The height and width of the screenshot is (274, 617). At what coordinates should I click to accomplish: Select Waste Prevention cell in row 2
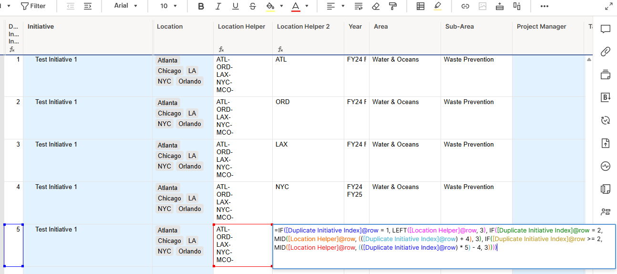pos(477,118)
